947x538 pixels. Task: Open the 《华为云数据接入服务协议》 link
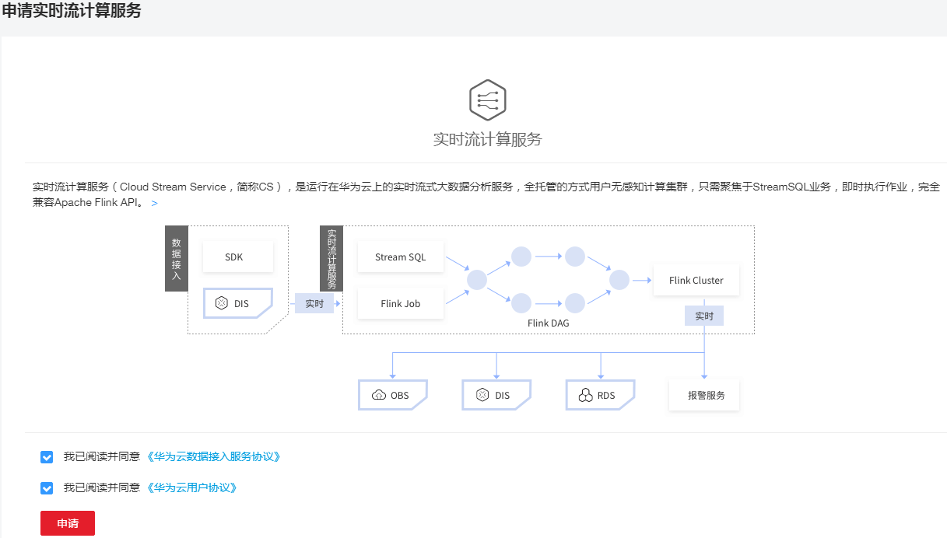tap(213, 456)
